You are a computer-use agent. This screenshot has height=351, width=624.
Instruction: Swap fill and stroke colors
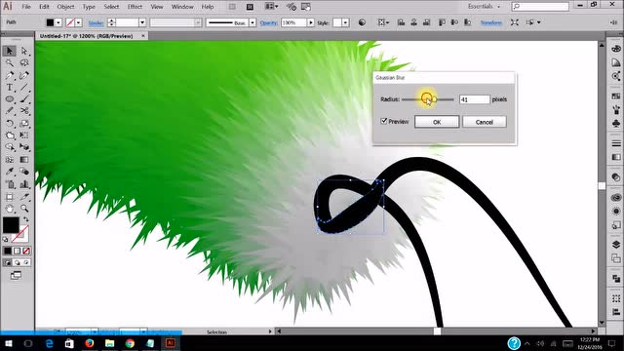[x=26, y=219]
